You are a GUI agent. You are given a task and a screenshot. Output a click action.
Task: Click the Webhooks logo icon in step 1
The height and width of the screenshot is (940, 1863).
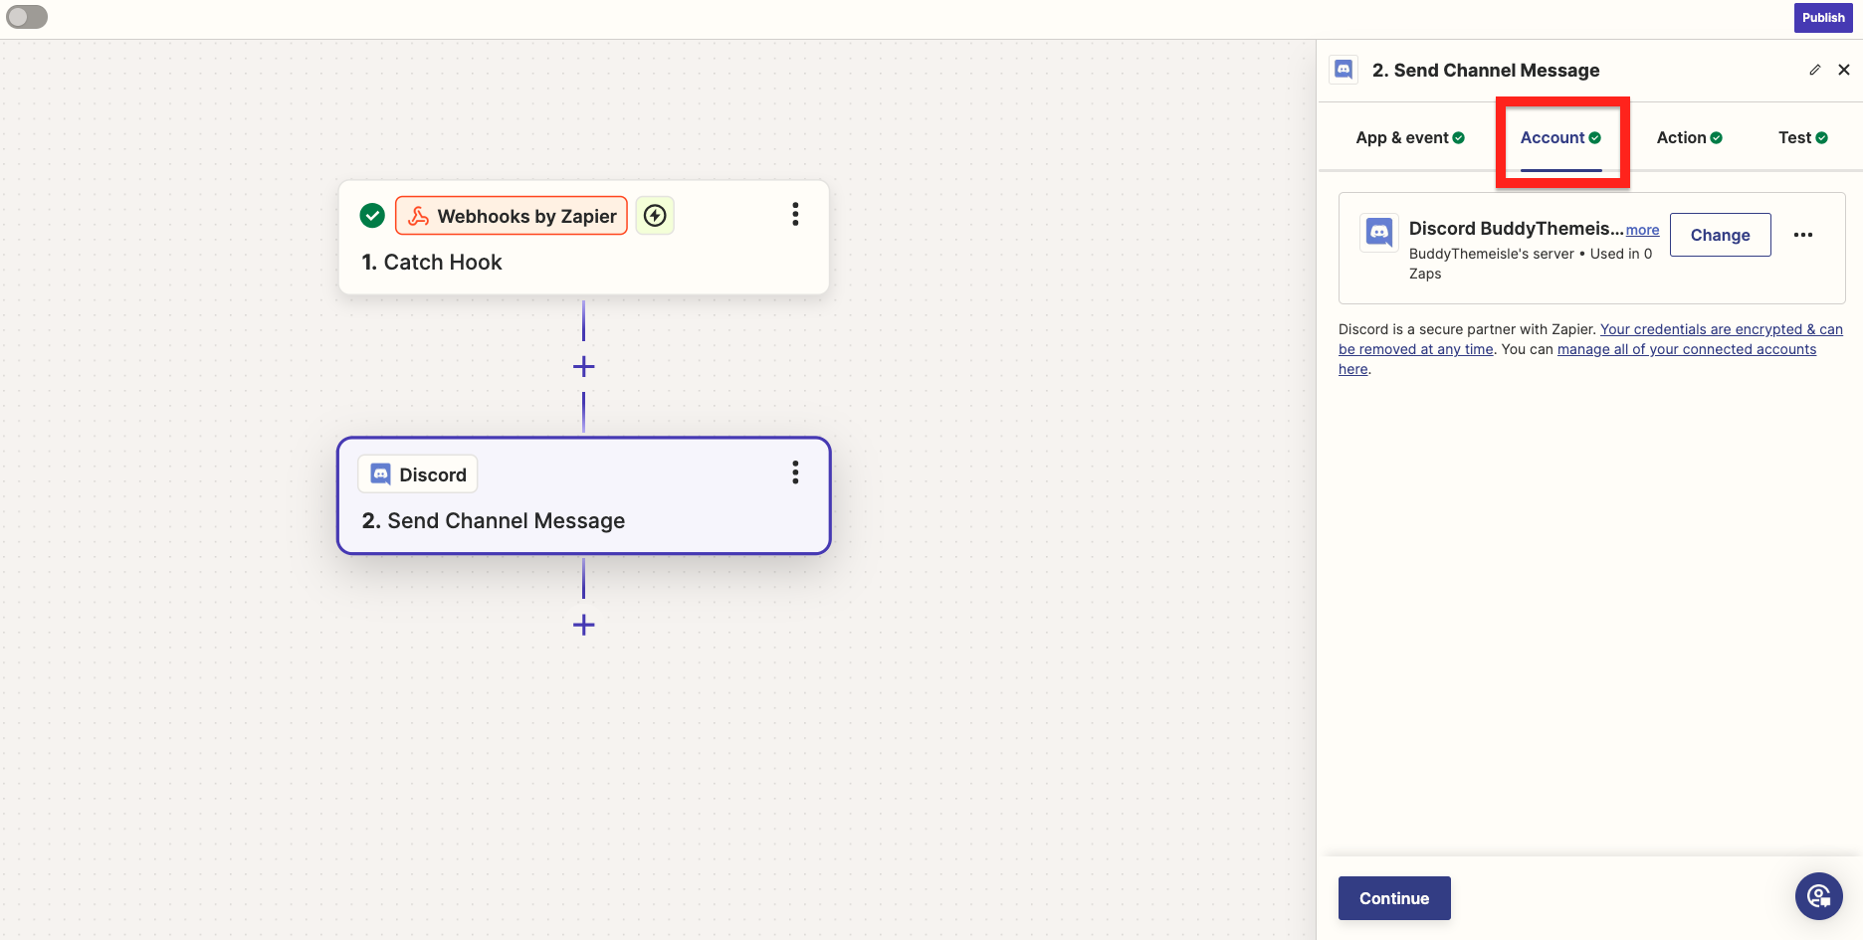tap(419, 216)
